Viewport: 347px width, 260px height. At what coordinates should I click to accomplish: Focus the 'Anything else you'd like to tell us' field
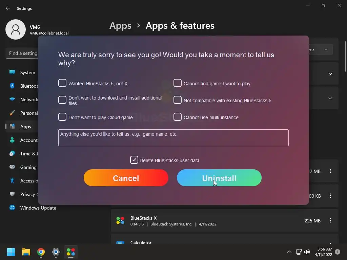tap(173, 138)
